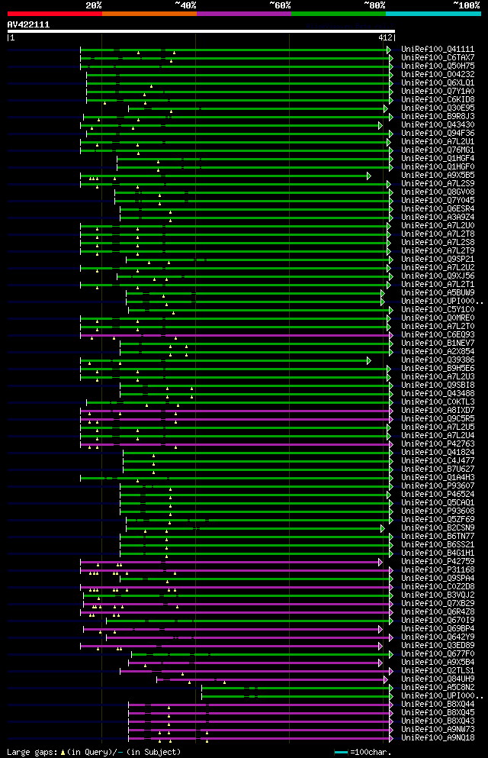Select hit UniRef100_B2CSN9
The height and width of the screenshot is (758, 488).
pyautogui.click(x=438, y=528)
